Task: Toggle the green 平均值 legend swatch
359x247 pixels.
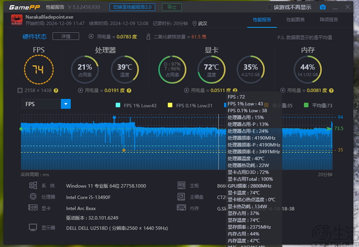Action: click(x=306, y=105)
